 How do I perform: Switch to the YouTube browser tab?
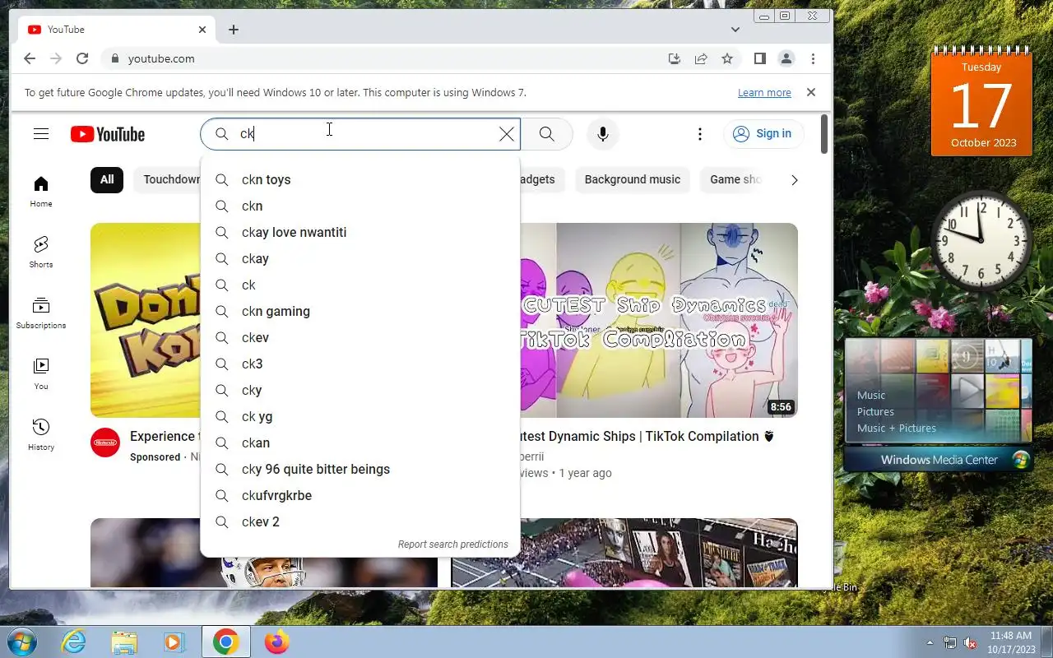[116, 30]
